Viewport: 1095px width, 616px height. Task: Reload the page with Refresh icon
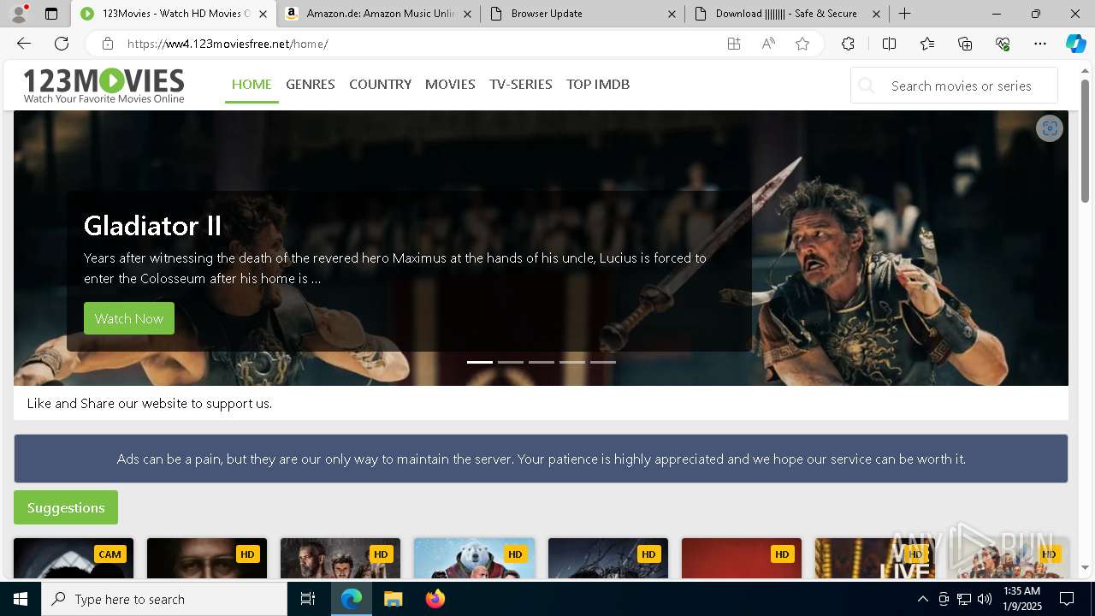[x=62, y=44]
